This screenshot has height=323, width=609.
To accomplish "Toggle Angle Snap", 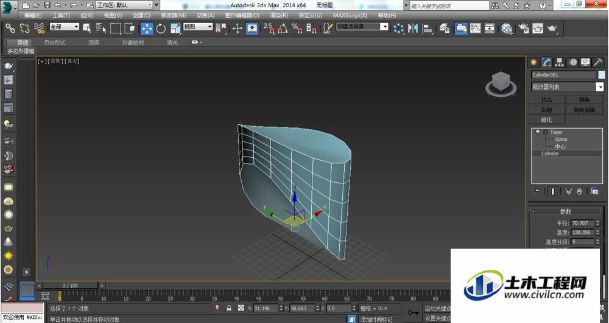I will [283, 28].
